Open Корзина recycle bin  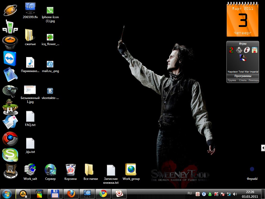(70, 170)
